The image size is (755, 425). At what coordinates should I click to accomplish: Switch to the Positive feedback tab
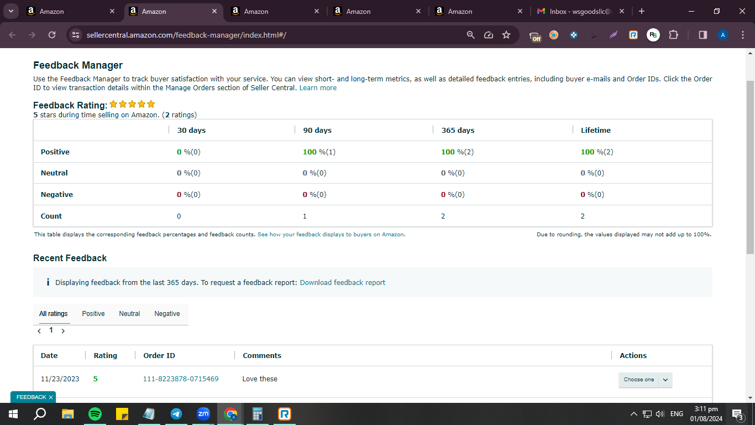click(x=93, y=314)
